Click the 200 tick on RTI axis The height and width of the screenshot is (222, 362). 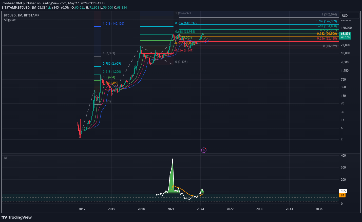[x=343, y=179]
